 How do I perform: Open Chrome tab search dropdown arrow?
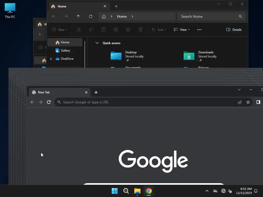239,90
